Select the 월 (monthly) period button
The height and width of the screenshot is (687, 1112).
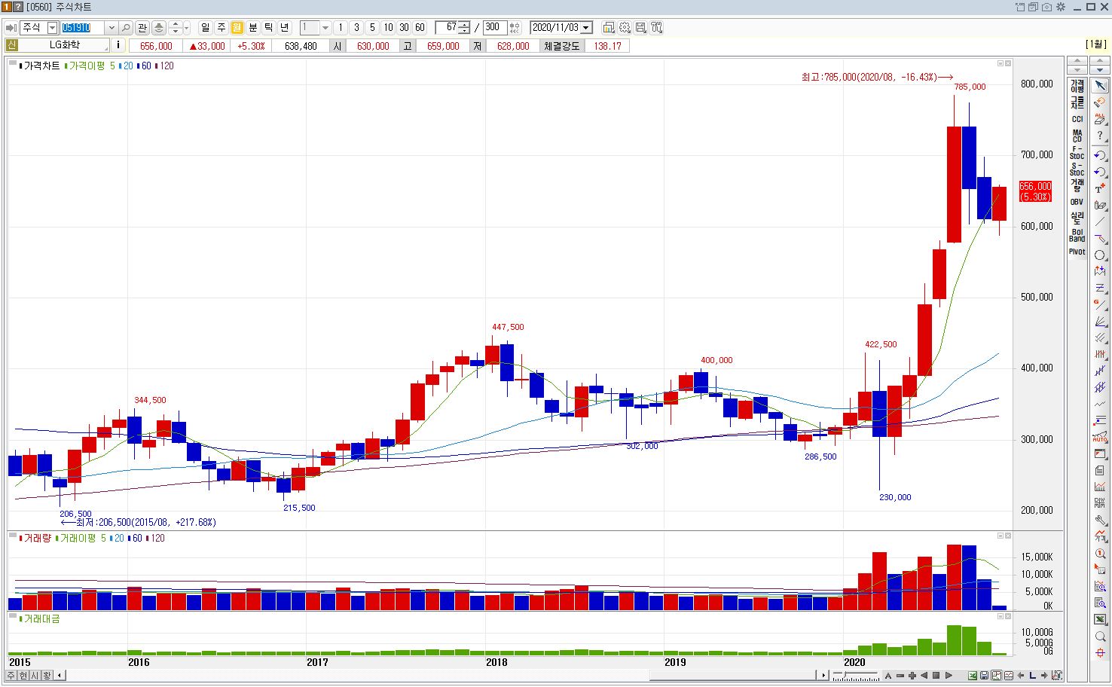point(237,28)
